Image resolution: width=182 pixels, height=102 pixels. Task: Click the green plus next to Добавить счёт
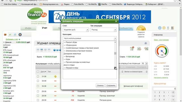click(x=19, y=39)
